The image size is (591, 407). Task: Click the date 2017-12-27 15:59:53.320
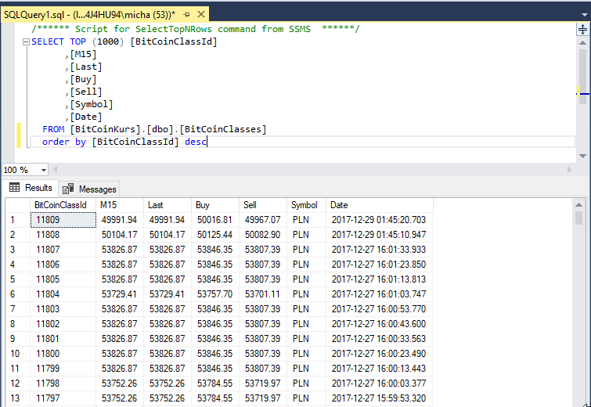(x=380, y=398)
